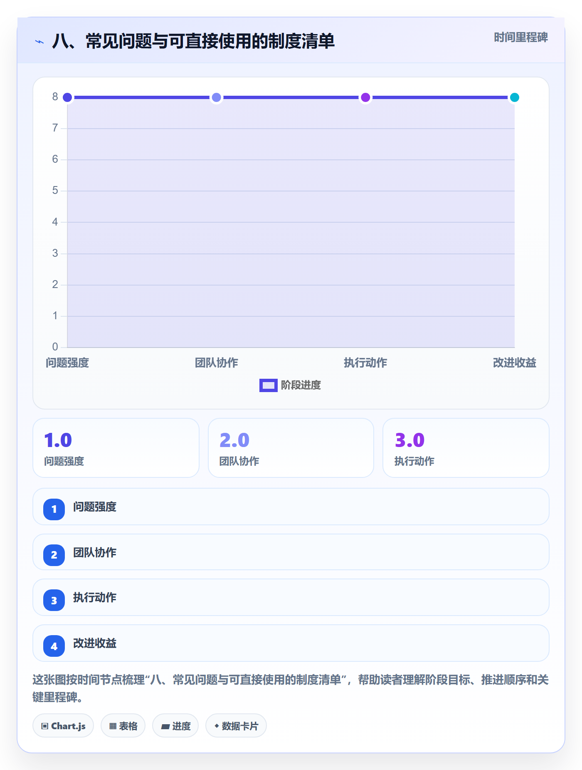This screenshot has height=770, width=582.
Task: Click the dark blue 问题强度 data point
Action: (67, 97)
